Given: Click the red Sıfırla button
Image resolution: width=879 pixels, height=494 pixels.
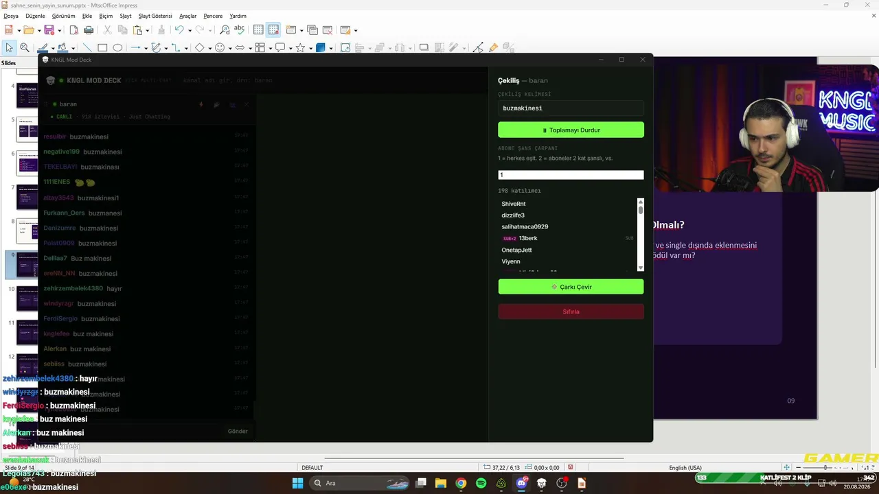Looking at the screenshot, I should (571, 311).
